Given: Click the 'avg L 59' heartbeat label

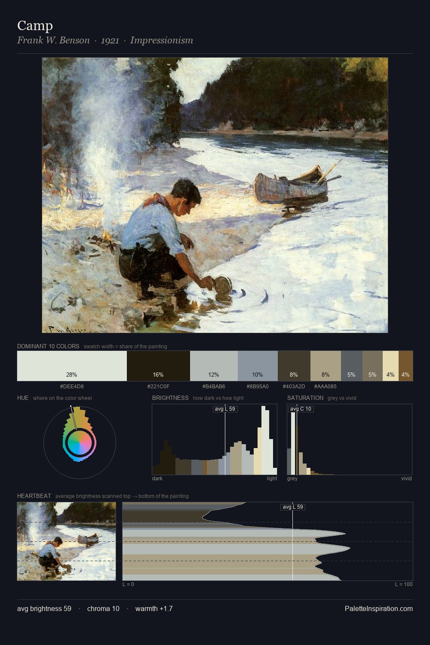Looking at the screenshot, I should [x=293, y=507].
